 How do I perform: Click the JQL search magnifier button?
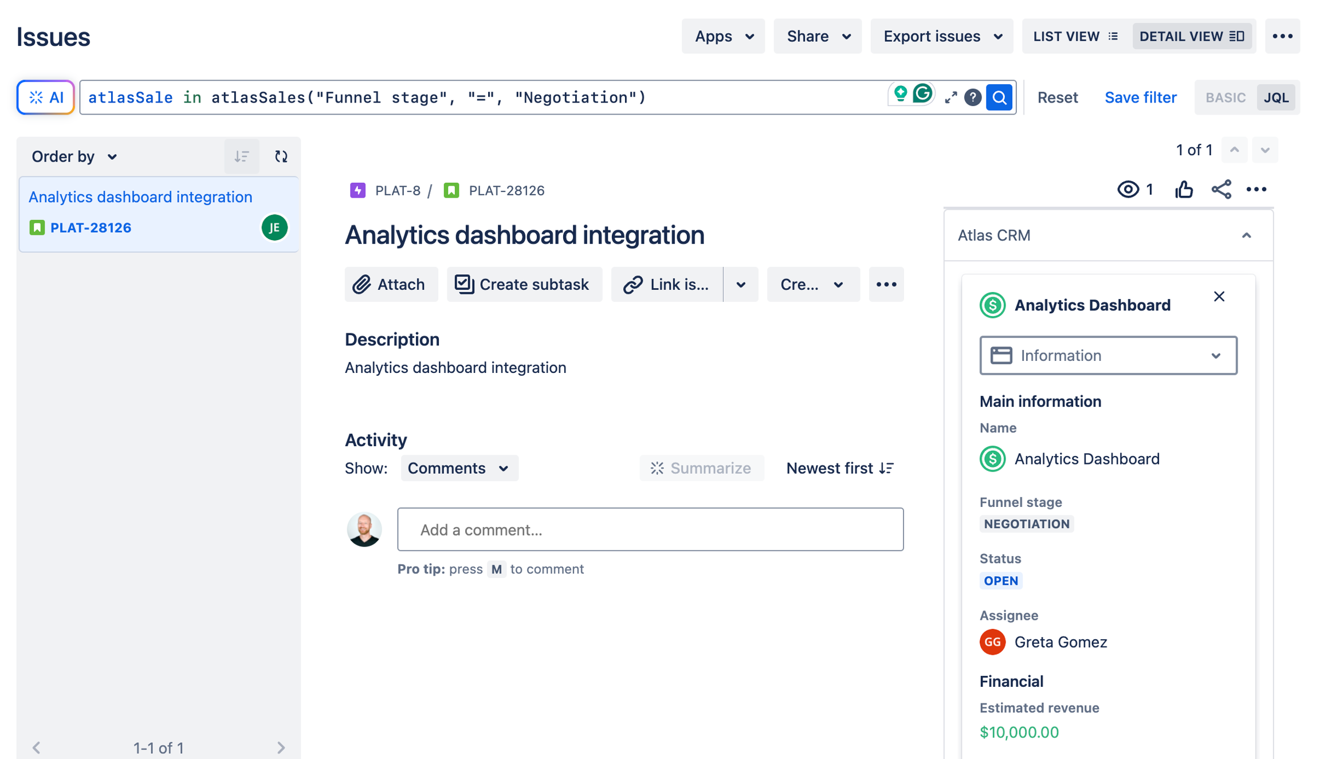(x=999, y=97)
